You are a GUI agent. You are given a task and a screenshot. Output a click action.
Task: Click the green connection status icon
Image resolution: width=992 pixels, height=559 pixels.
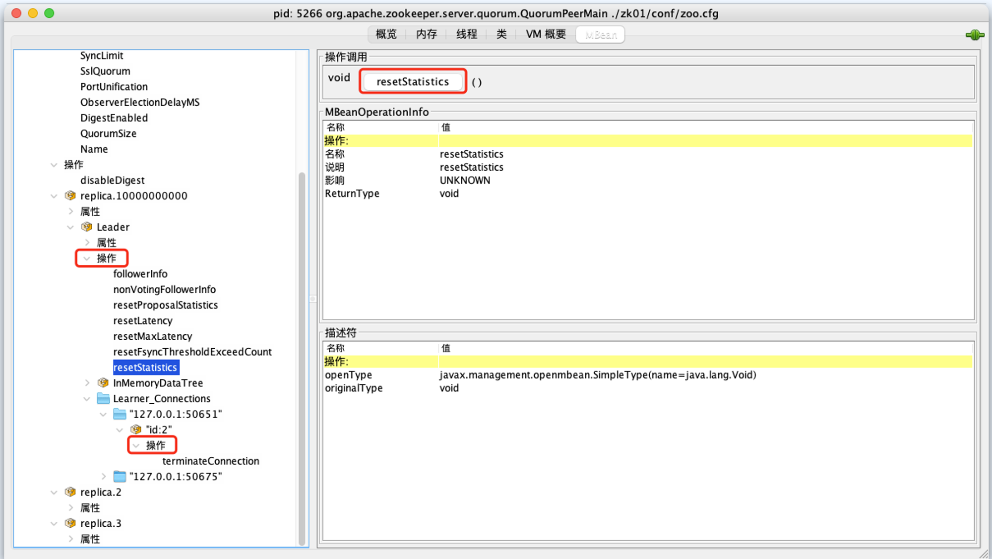[x=974, y=35]
